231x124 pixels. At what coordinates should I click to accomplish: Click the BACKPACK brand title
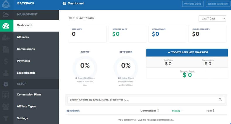tap(26, 3)
